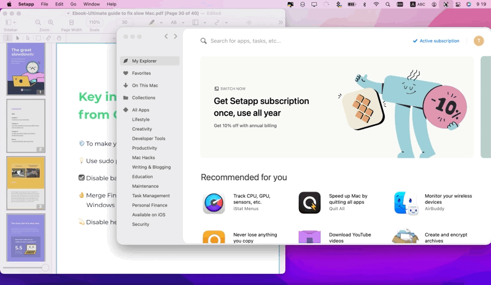Open the File menu
Viewport: 491px width, 285px height.
(44, 4)
